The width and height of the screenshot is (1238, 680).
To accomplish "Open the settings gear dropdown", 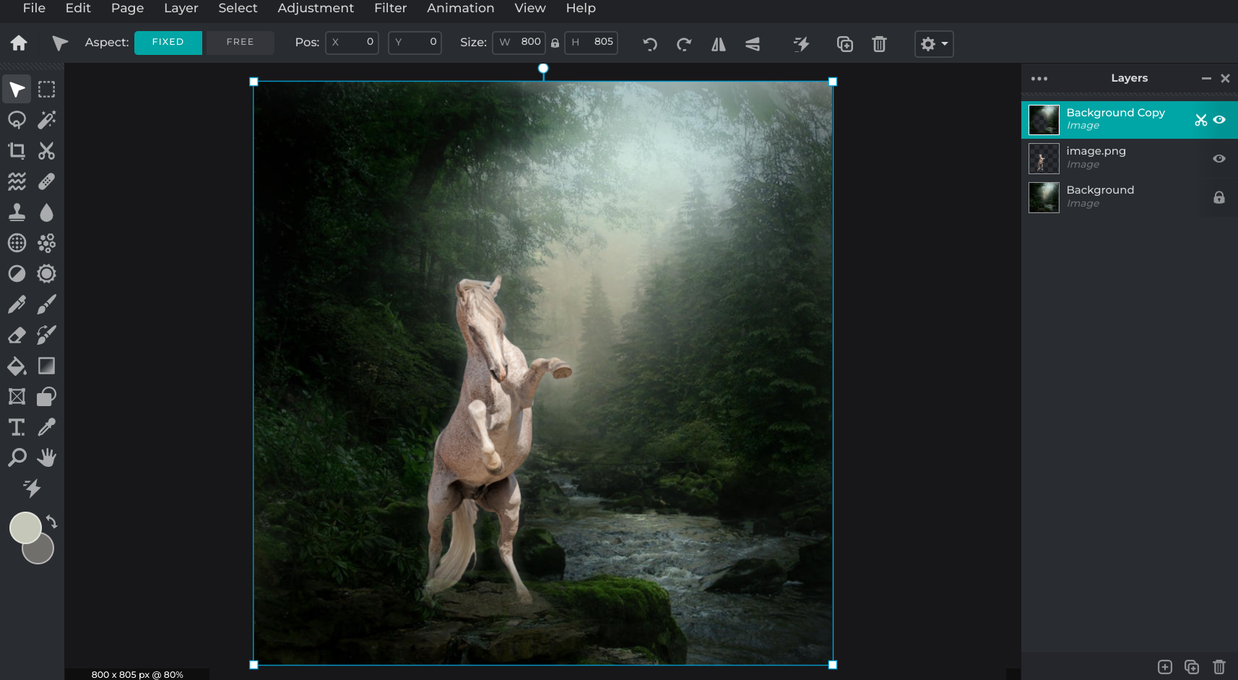I will tap(934, 44).
